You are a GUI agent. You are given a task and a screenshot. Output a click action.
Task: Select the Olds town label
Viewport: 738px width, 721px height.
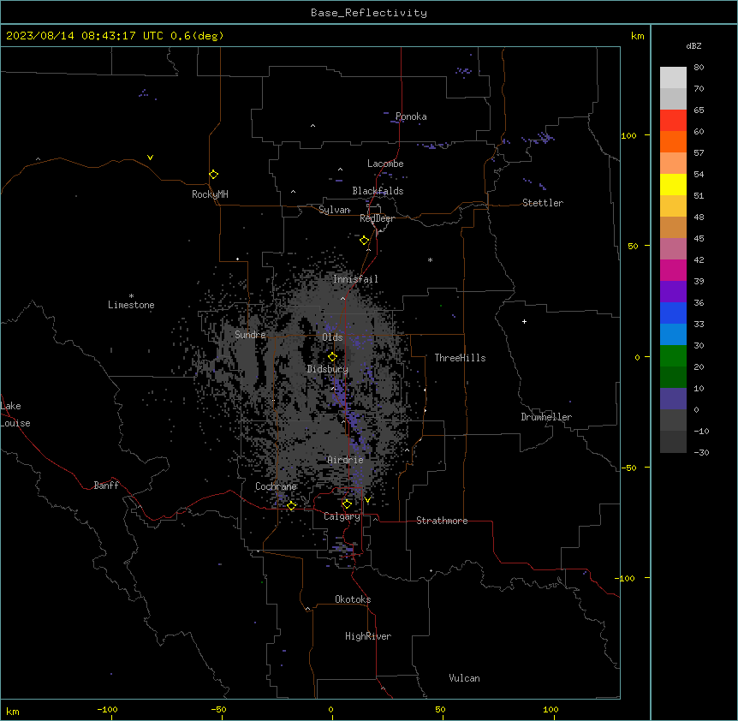[x=332, y=337]
